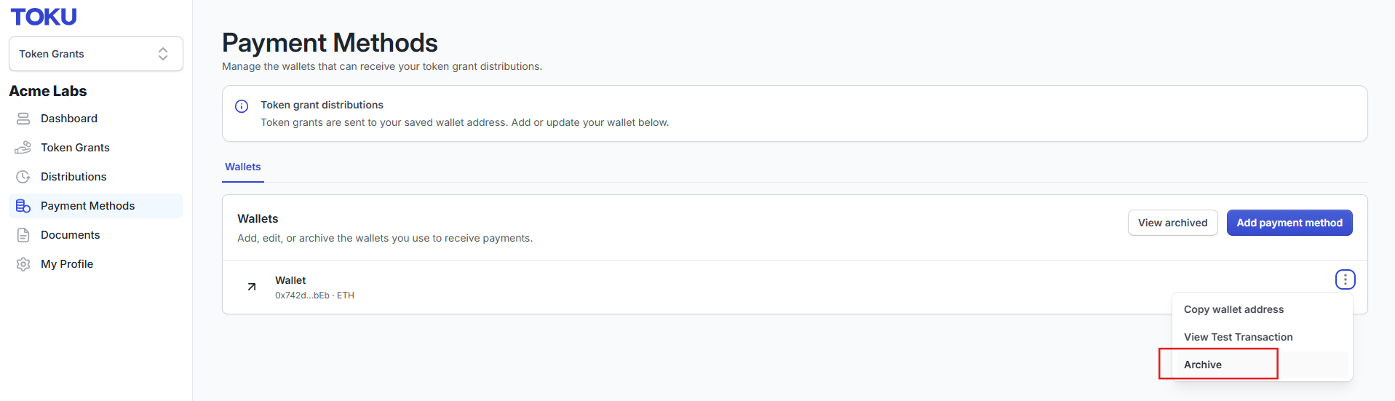Open the Wallet 0x742d...bEb row
1395x401 pixels.
pos(795,287)
